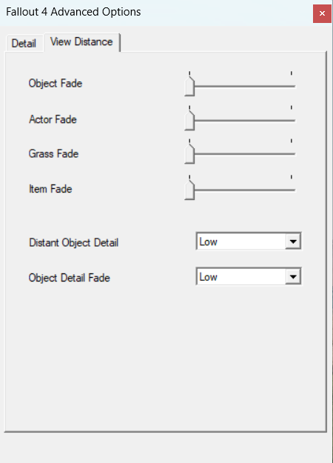Click middle of Item Fade slider track
Screen dimensions: 333x463
click(x=240, y=190)
